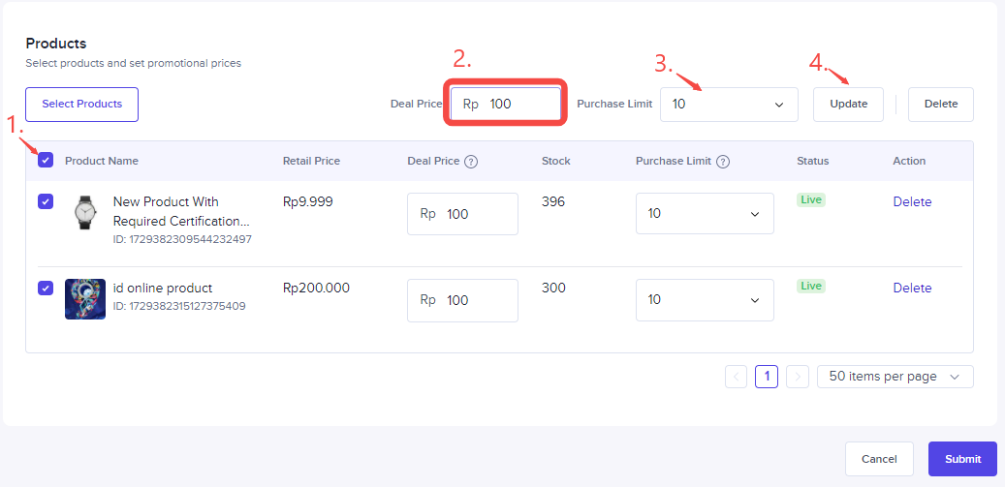
Task: Open Purchase Limit dropdown for id online product
Action: tap(705, 300)
